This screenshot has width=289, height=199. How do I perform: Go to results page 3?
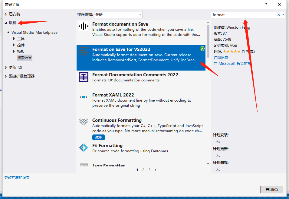(149, 170)
